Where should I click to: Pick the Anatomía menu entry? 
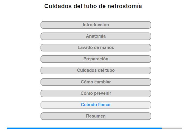[96, 36]
